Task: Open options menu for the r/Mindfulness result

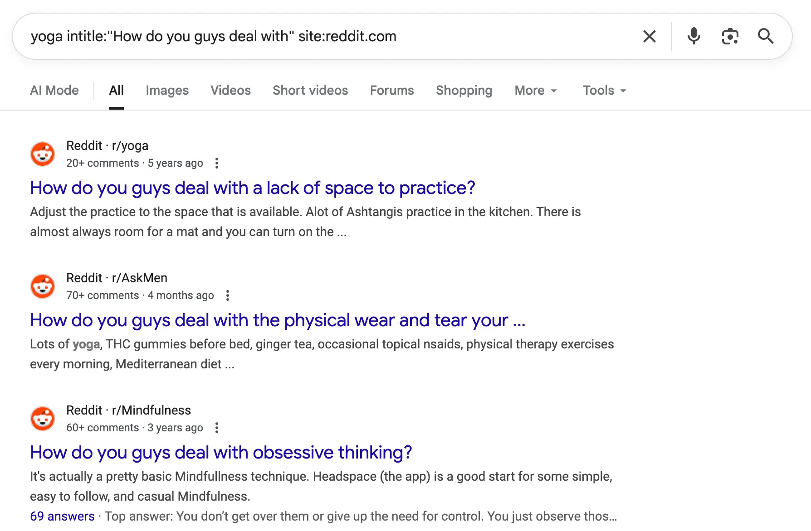Action: pos(217,428)
